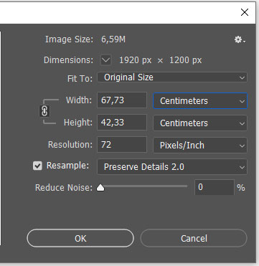The height and width of the screenshot is (266, 259).
Task: Click the Height value field 42,33
Action: 122,123
